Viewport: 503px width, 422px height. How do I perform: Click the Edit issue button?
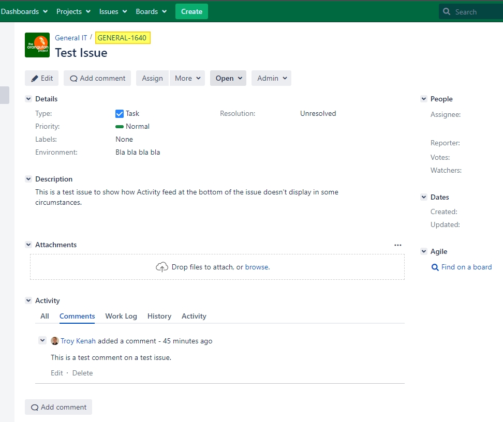click(x=42, y=78)
